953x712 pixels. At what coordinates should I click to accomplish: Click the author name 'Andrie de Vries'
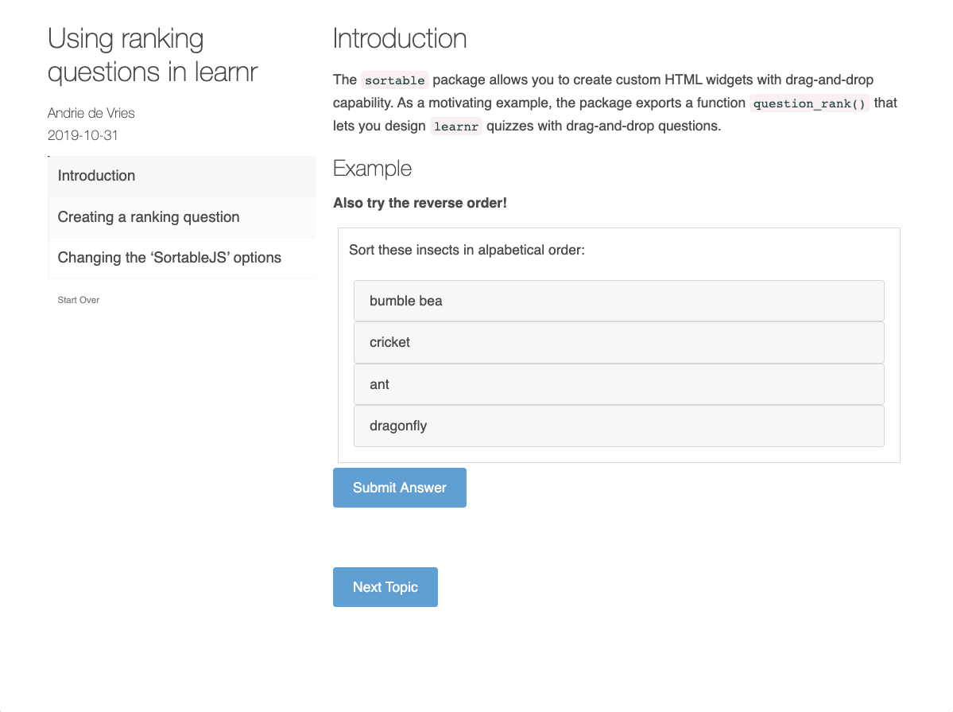(x=91, y=113)
